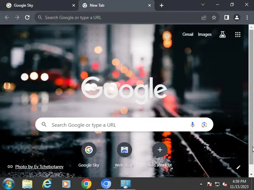Open Gmail link
The width and height of the screenshot is (254, 190).
188,35
